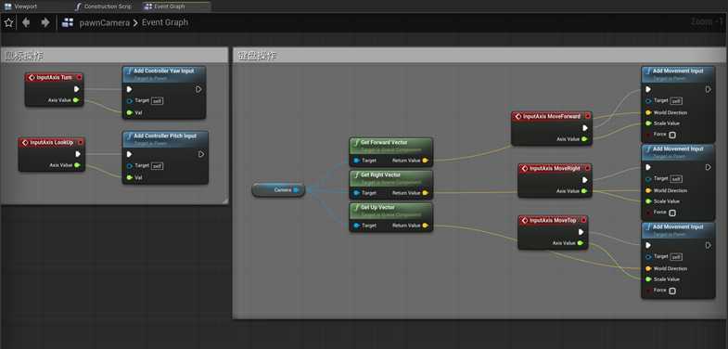Click the Target pin on Add Controller Yaw Input
This screenshot has height=349, width=728.
point(130,101)
